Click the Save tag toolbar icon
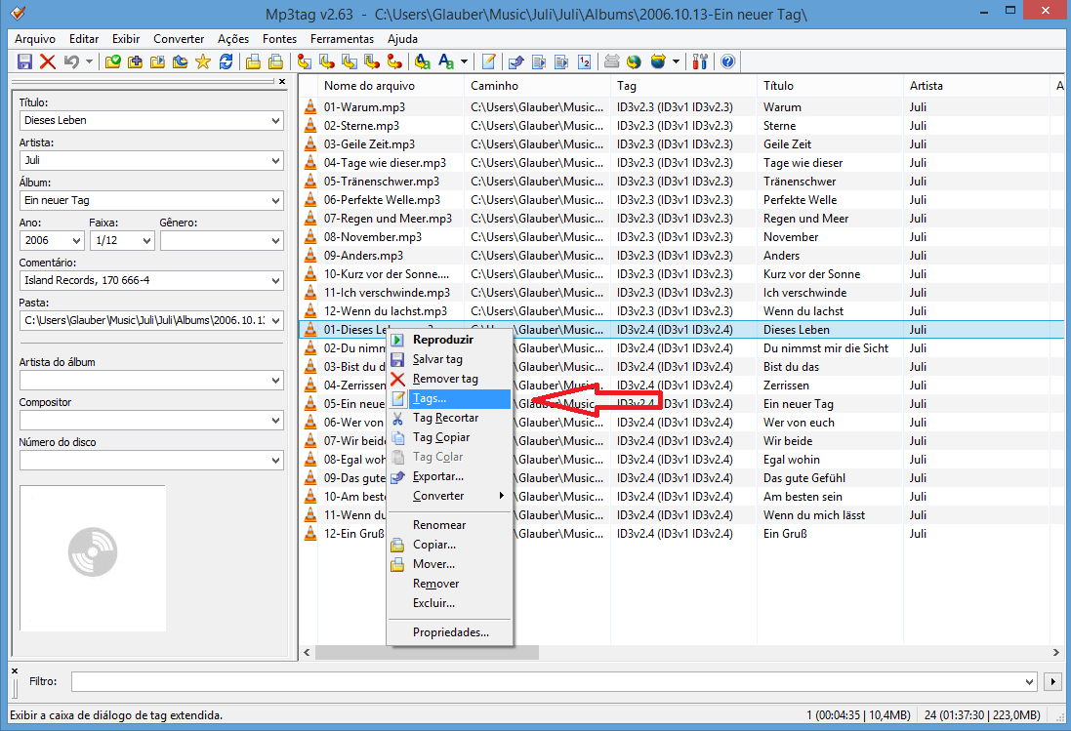 click(x=24, y=61)
